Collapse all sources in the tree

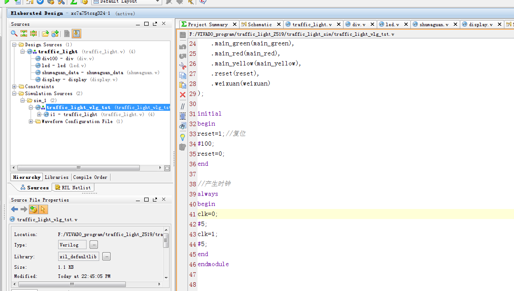click(24, 34)
